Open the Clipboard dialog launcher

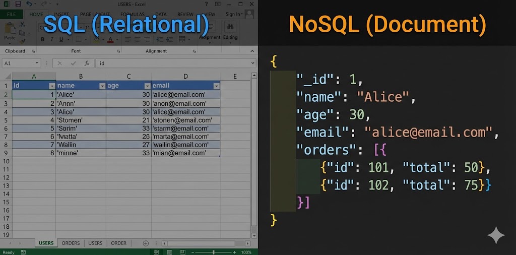(33, 51)
